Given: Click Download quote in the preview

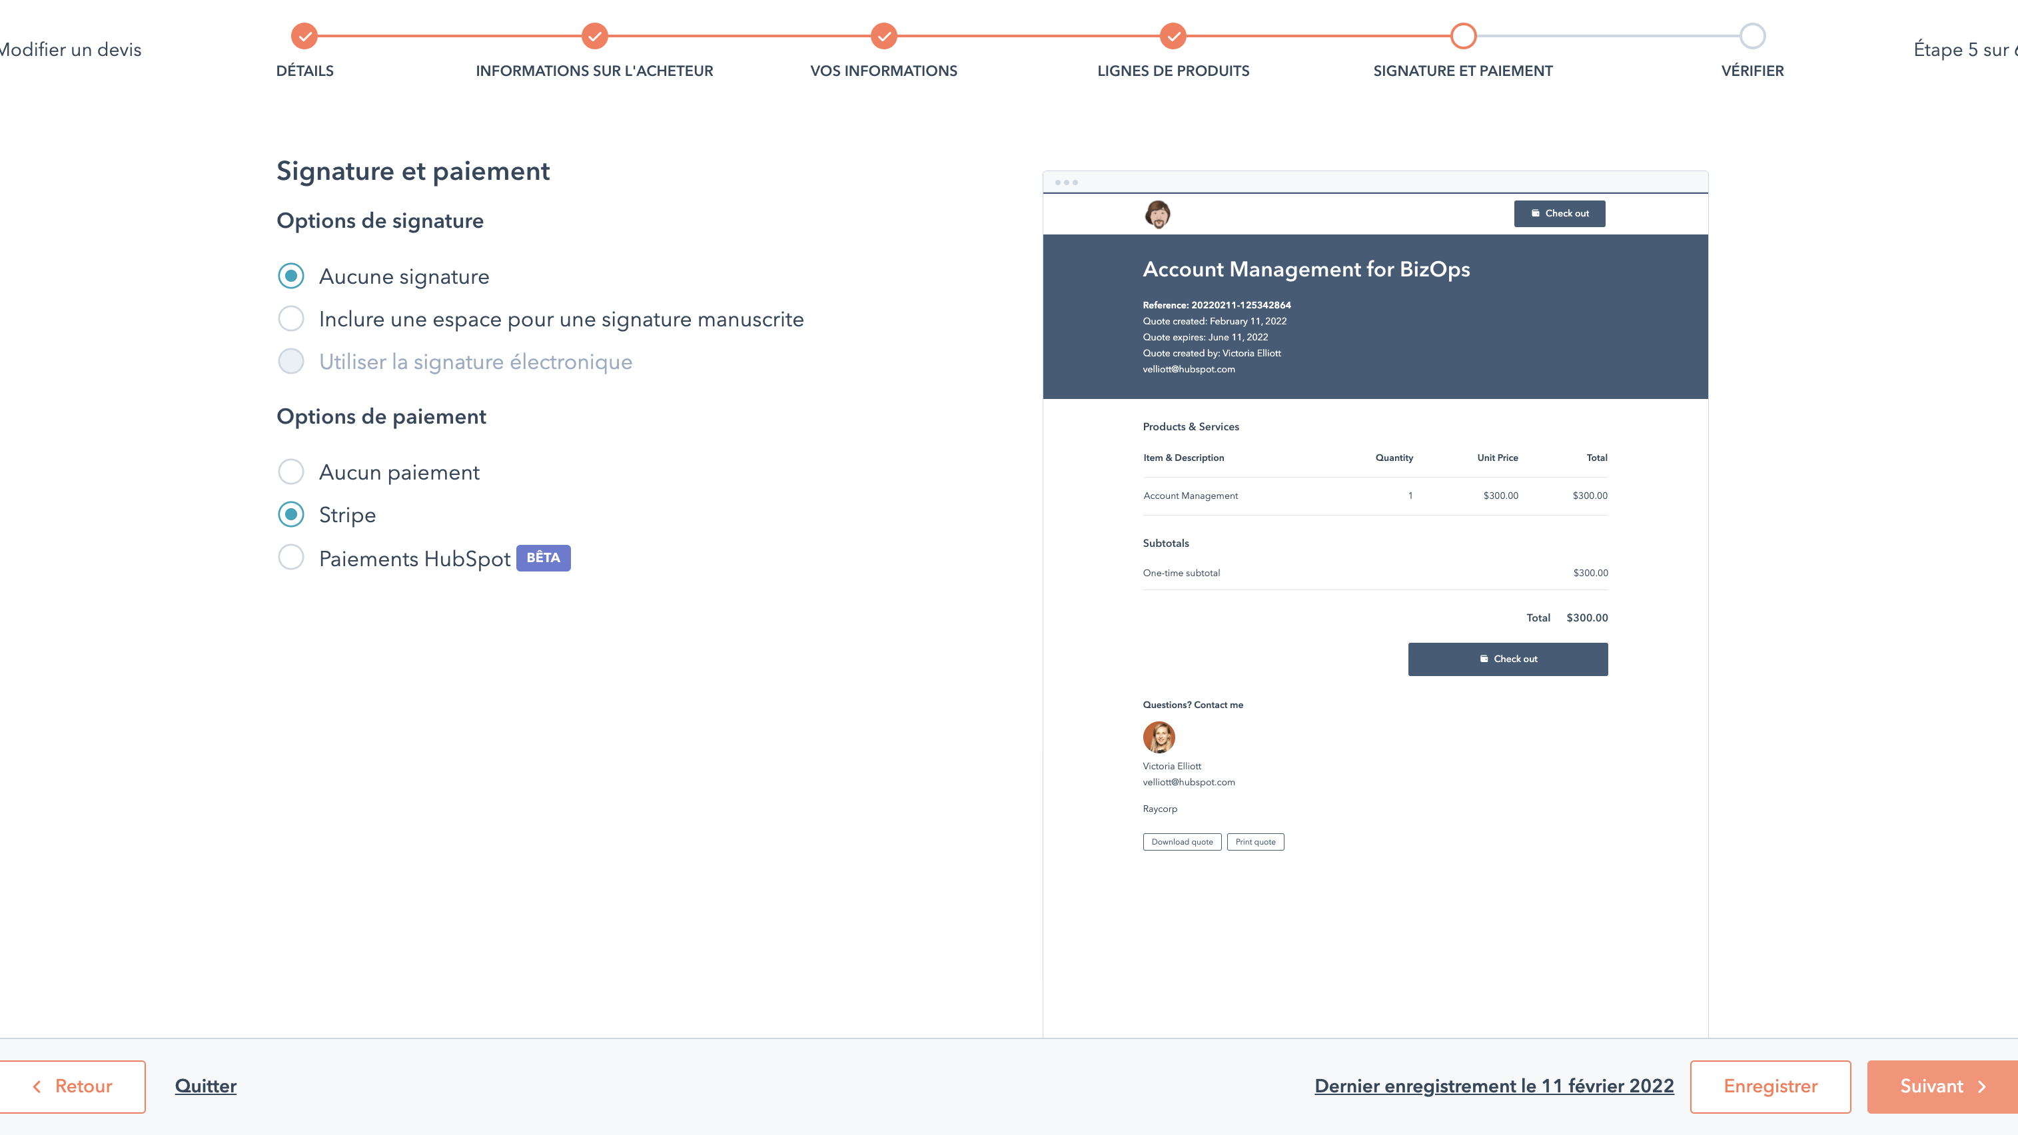Looking at the screenshot, I should pos(1181,842).
